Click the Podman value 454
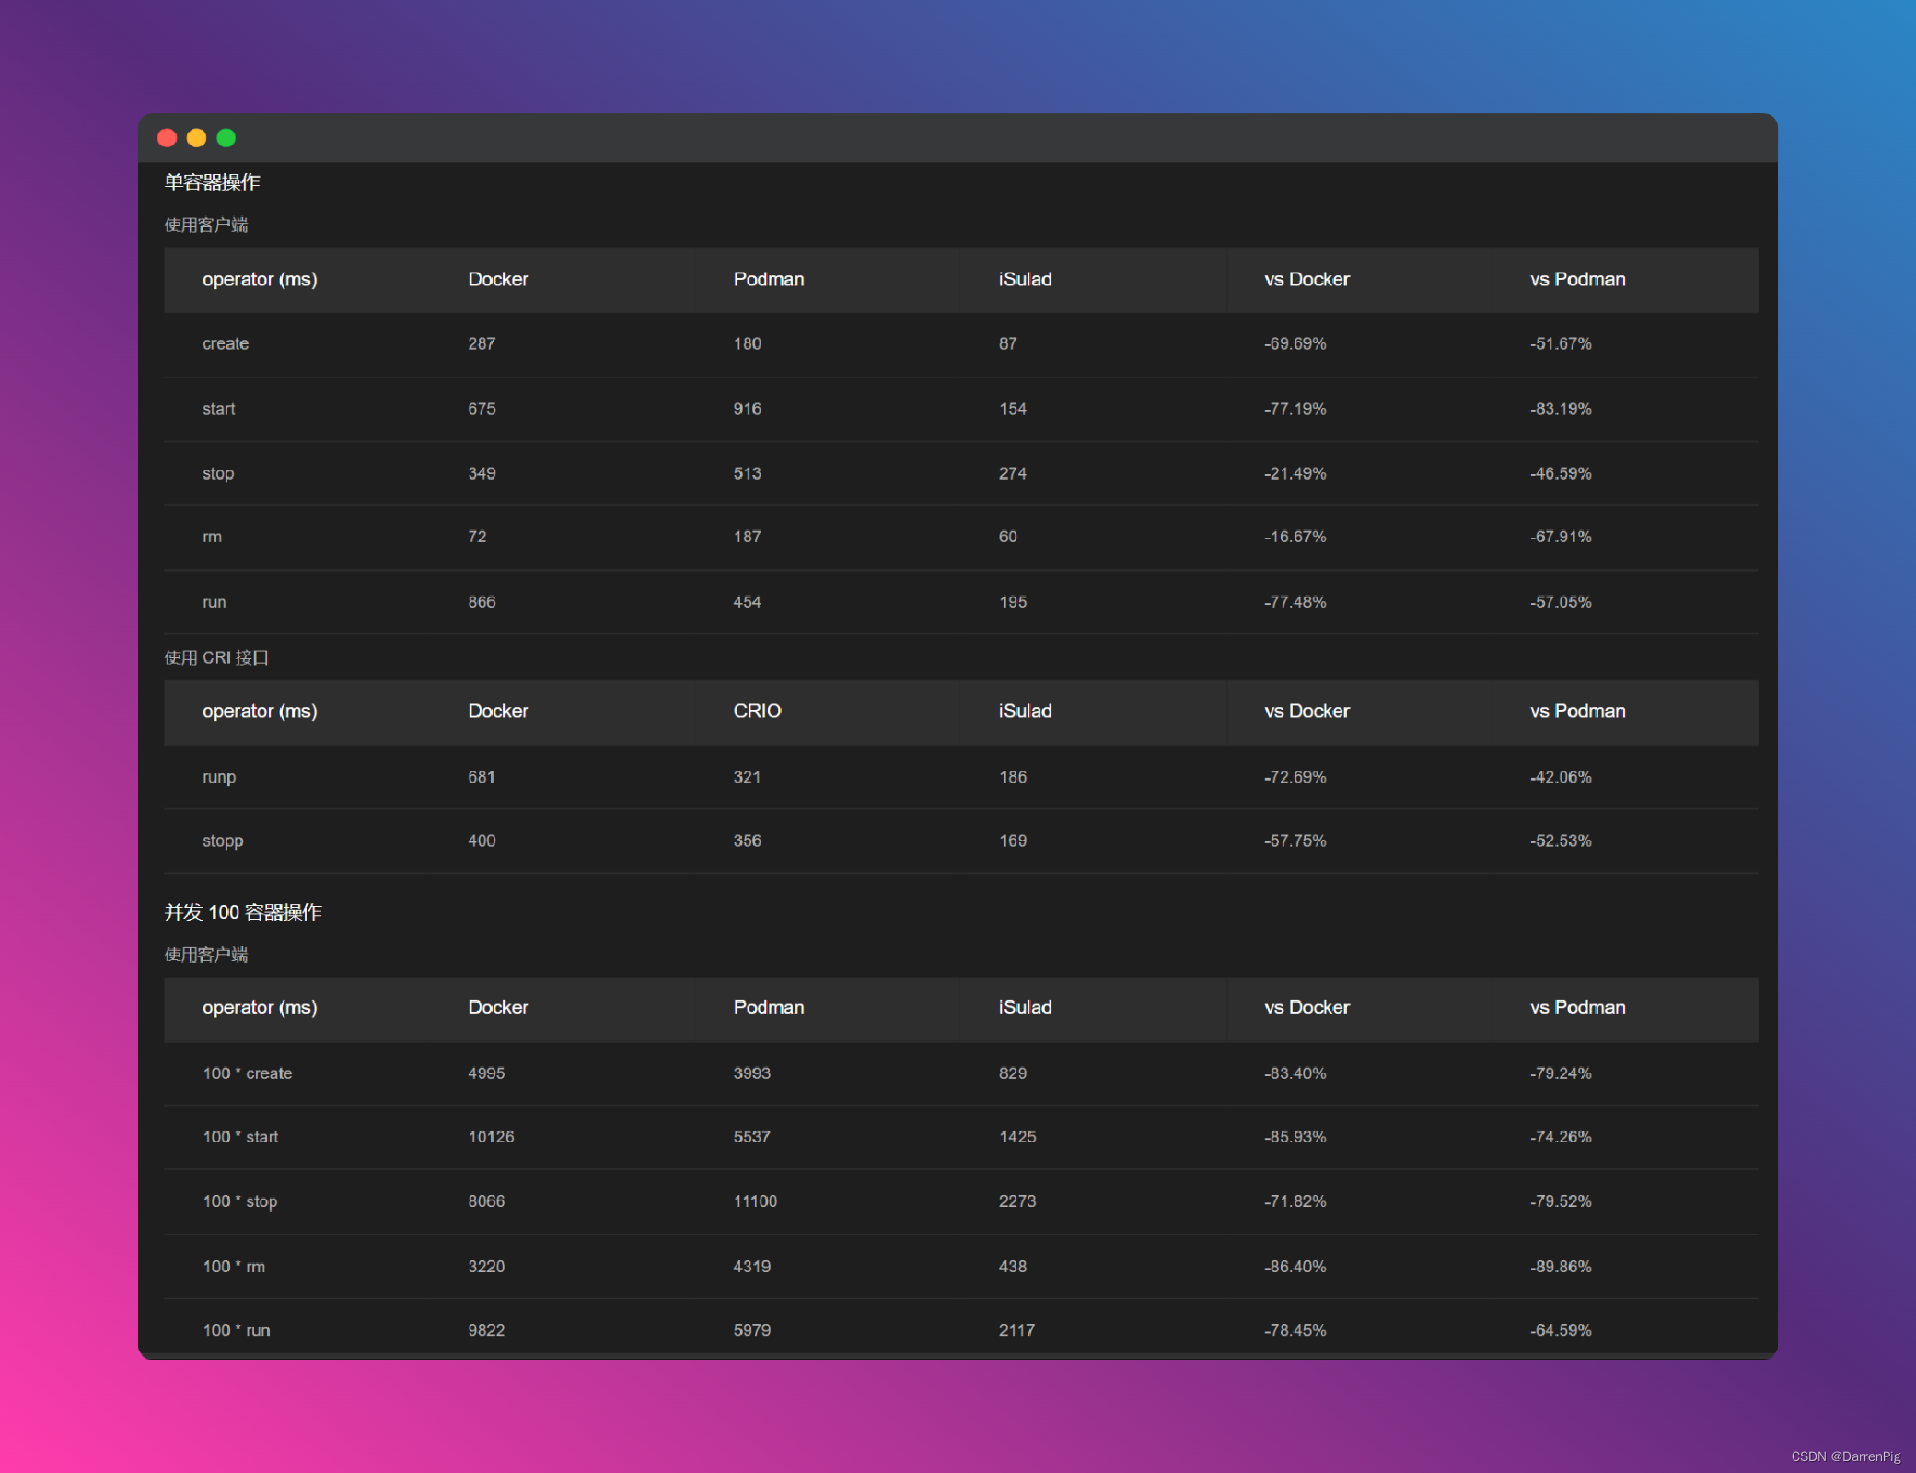The width and height of the screenshot is (1916, 1473). tap(747, 602)
